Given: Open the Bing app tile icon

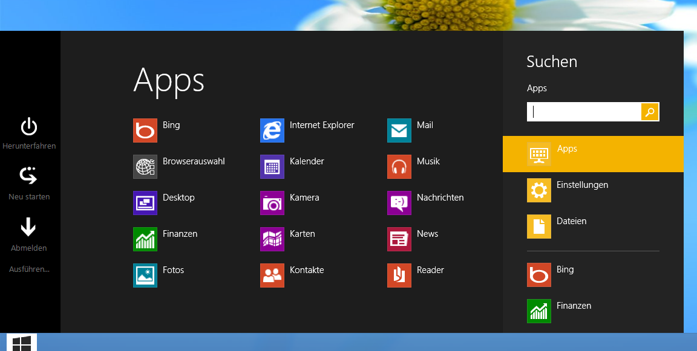Looking at the screenshot, I should tap(145, 130).
